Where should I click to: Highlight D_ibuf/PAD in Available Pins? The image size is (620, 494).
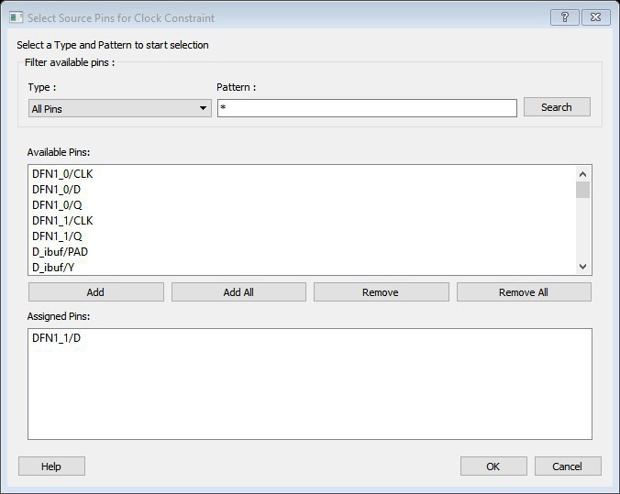(x=60, y=251)
